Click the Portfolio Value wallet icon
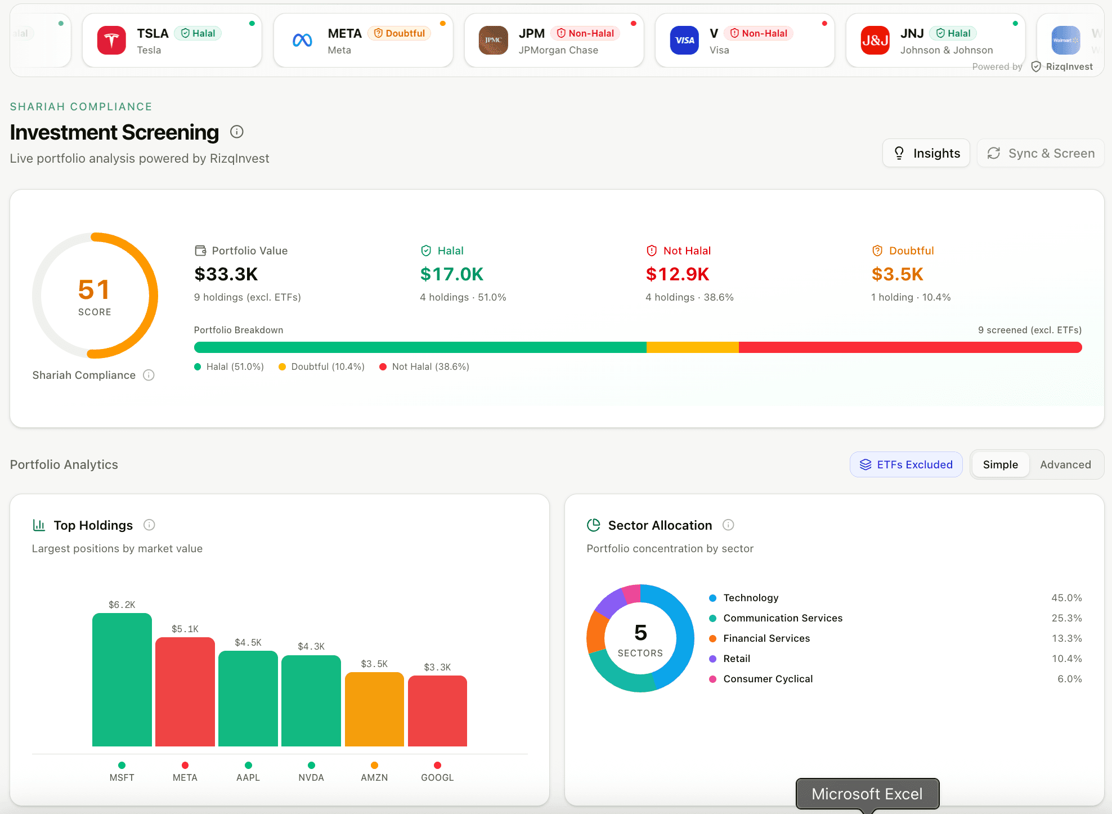The height and width of the screenshot is (814, 1112). click(x=200, y=251)
